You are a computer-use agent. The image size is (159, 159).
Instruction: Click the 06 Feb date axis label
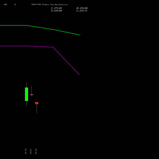[36, 151]
